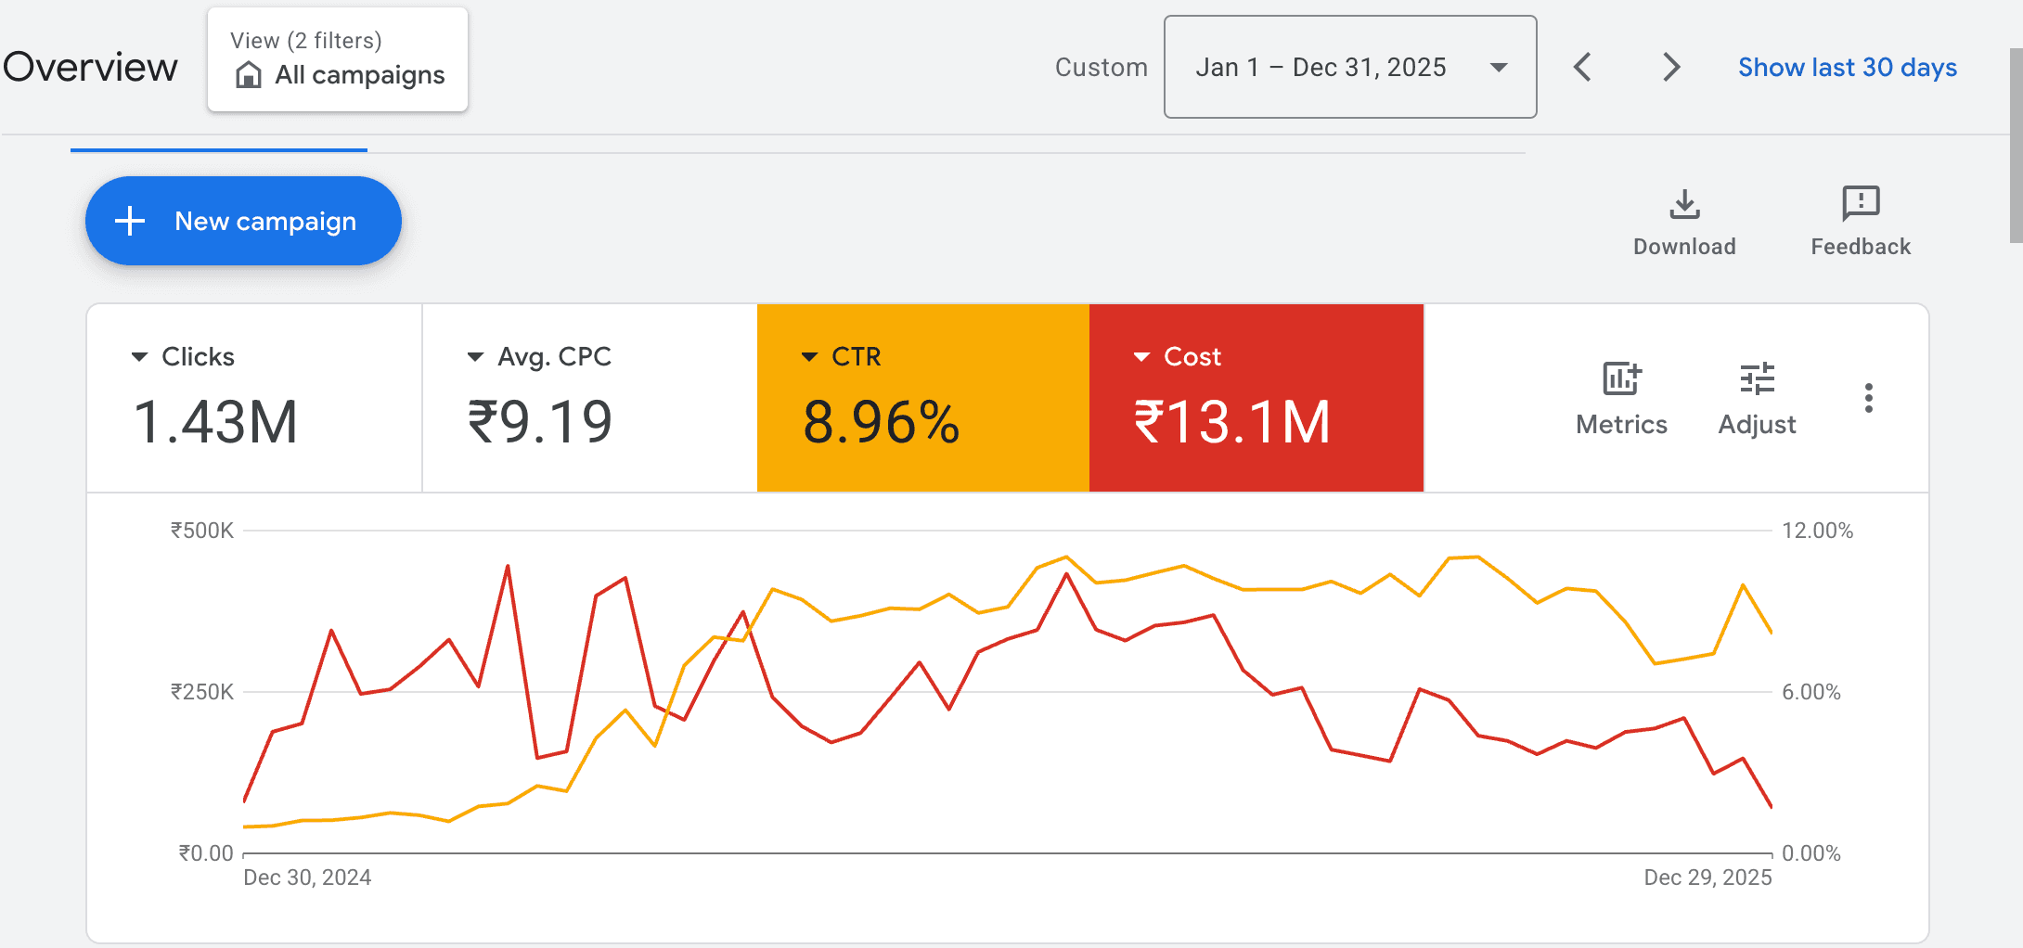Screen dimensions: 2023x948
Task: Expand the Clicks metric dropdown arrow
Action: [139, 356]
